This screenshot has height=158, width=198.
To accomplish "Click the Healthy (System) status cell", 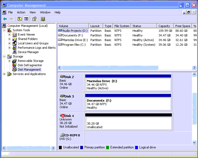I will coord(144,45).
